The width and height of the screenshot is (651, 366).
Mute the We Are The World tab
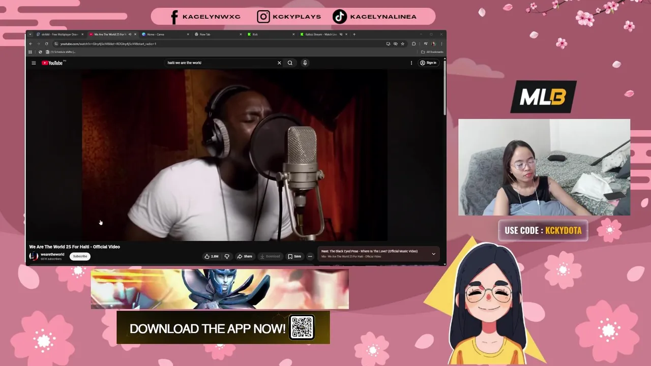point(130,35)
